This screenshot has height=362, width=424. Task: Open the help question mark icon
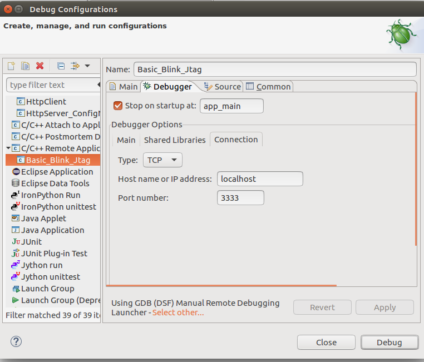coord(16,341)
